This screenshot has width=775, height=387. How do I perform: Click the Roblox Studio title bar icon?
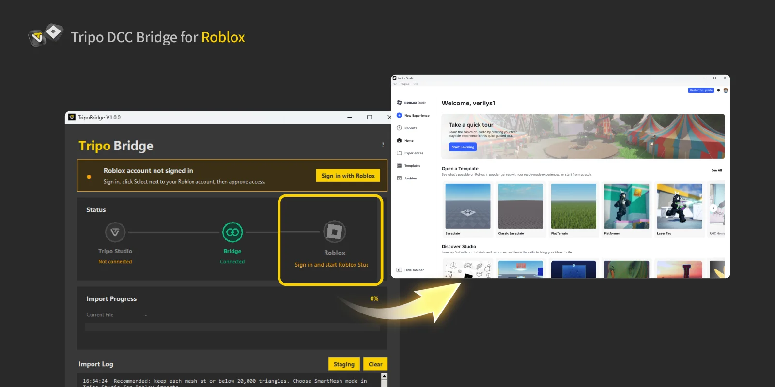[x=394, y=78]
